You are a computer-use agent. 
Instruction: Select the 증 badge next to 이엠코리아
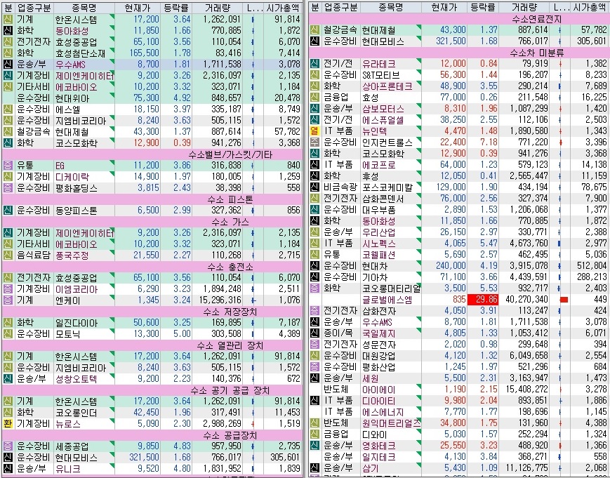point(8,289)
